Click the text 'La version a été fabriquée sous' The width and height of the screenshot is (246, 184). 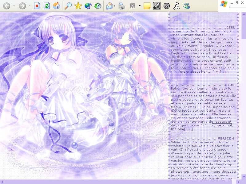coord(198,168)
